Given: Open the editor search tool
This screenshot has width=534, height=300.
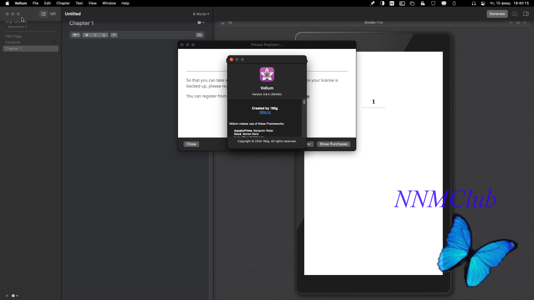Looking at the screenshot, I should 199,35.
